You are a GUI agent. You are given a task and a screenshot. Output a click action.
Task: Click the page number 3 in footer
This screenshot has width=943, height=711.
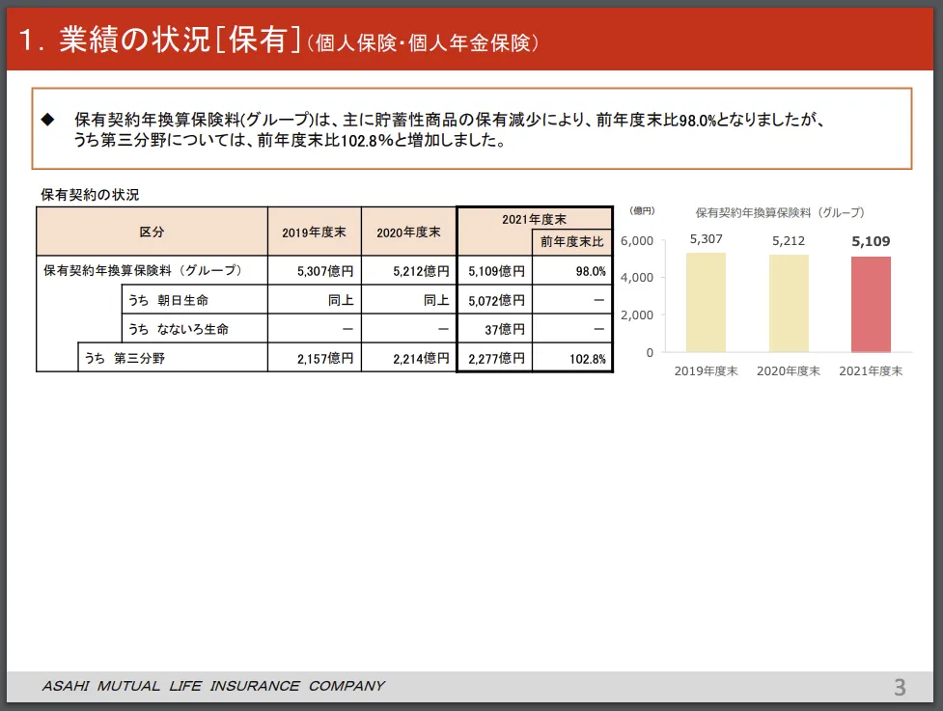pyautogui.click(x=900, y=687)
